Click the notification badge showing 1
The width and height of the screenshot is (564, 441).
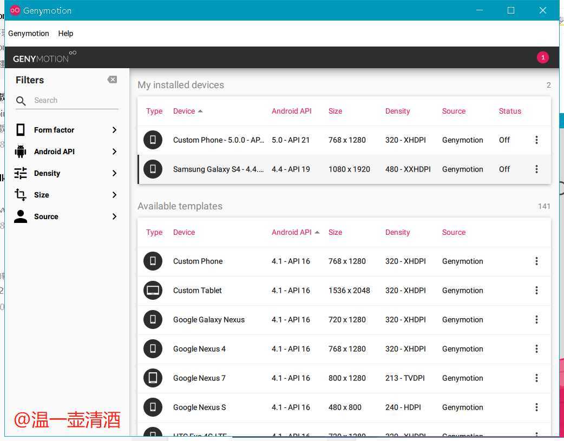[x=542, y=57]
